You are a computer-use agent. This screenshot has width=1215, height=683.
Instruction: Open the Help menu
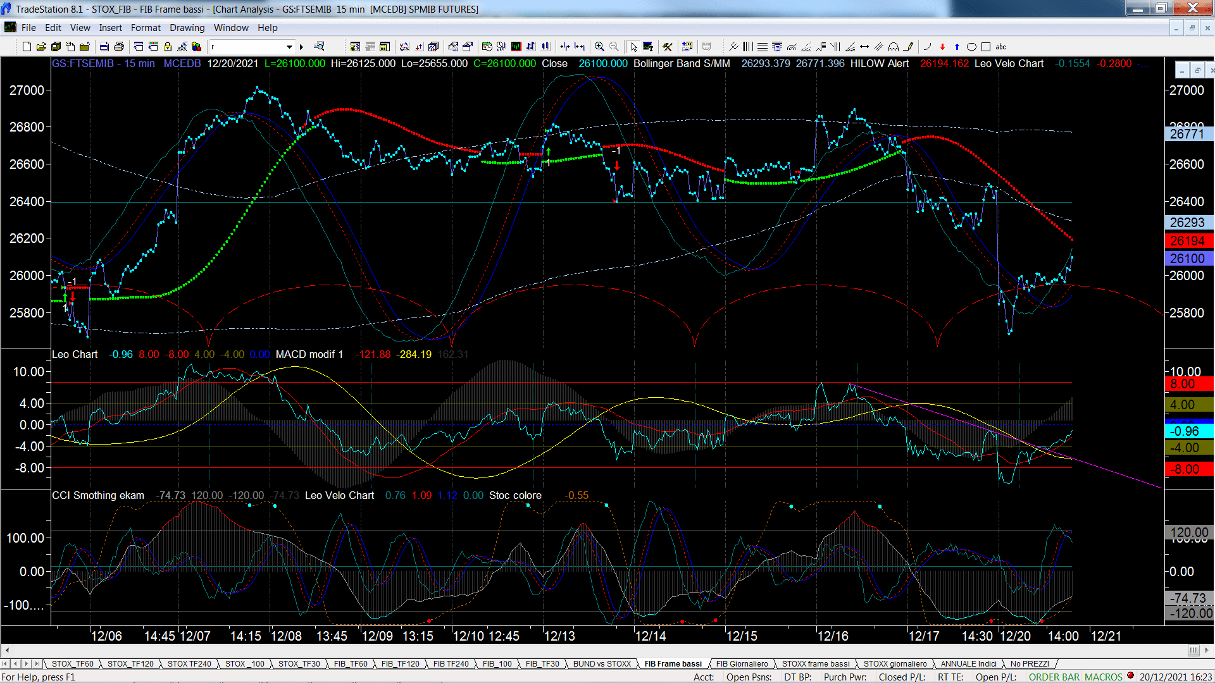[x=267, y=28]
